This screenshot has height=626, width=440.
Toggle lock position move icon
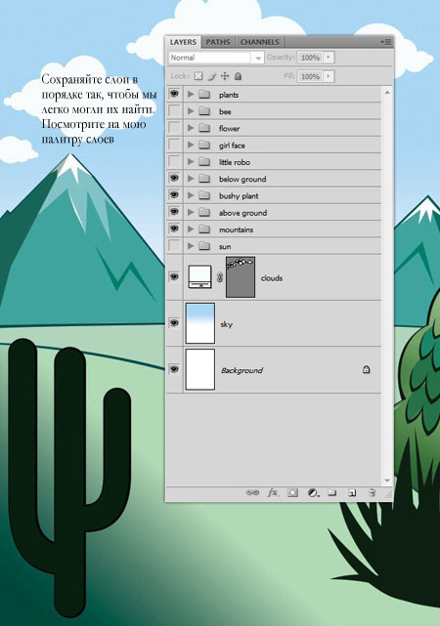[x=225, y=76]
